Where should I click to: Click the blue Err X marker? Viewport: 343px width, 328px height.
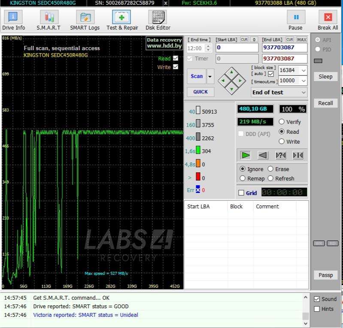point(198,190)
